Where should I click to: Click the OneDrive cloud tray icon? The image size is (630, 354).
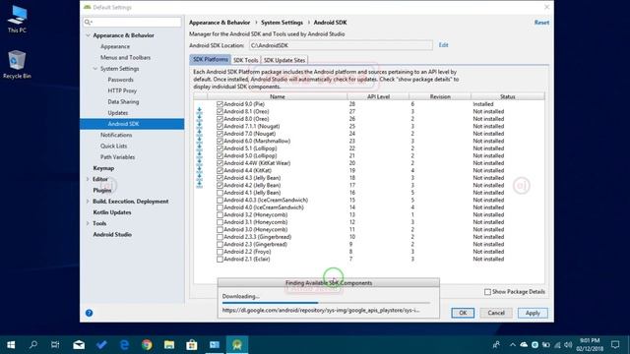coord(524,345)
